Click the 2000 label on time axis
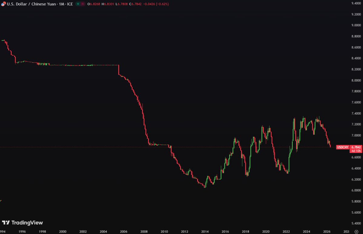This screenshot has height=234, width=363. click(63, 232)
